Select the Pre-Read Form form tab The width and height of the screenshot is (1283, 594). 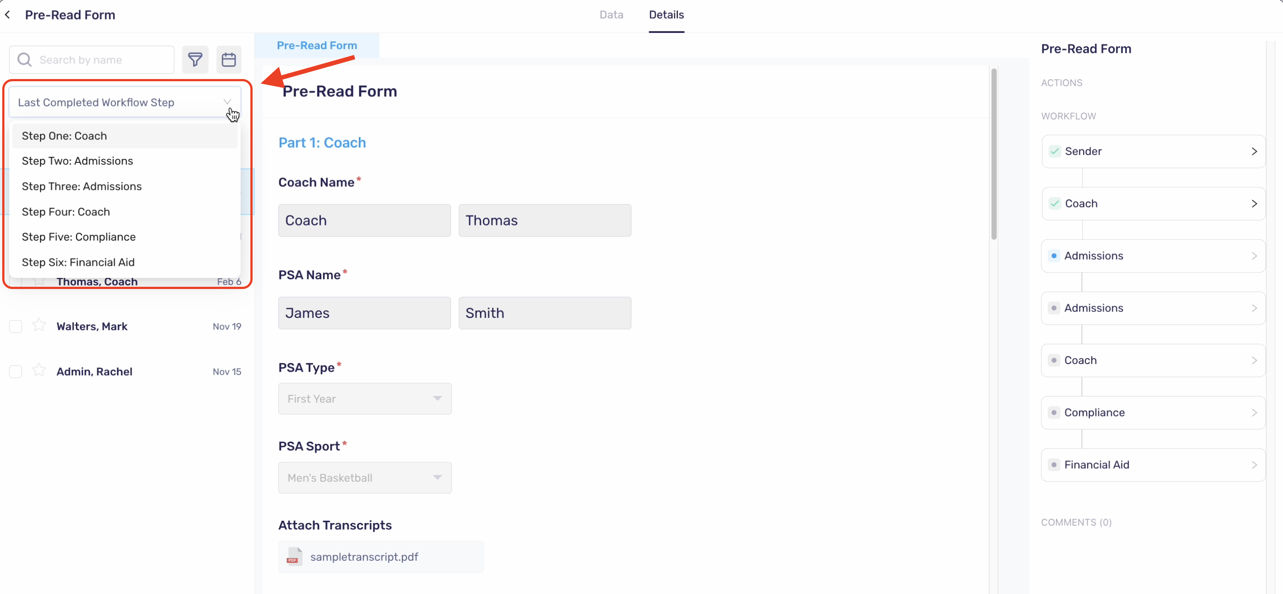click(x=317, y=45)
